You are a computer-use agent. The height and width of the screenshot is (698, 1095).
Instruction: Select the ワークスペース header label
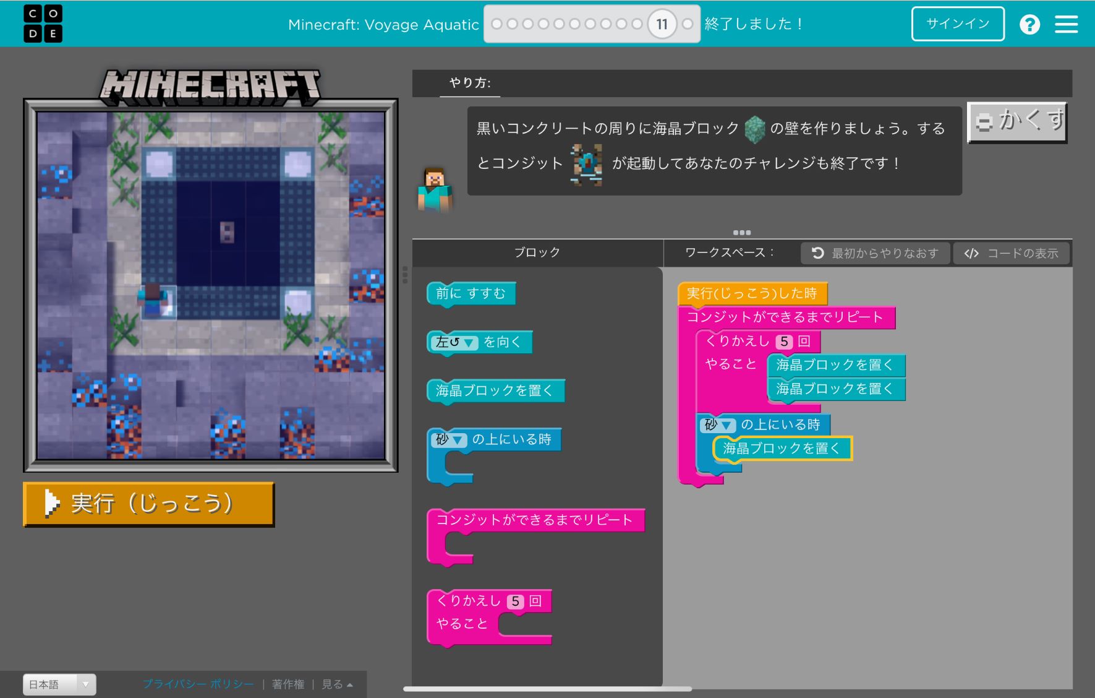[x=730, y=252]
